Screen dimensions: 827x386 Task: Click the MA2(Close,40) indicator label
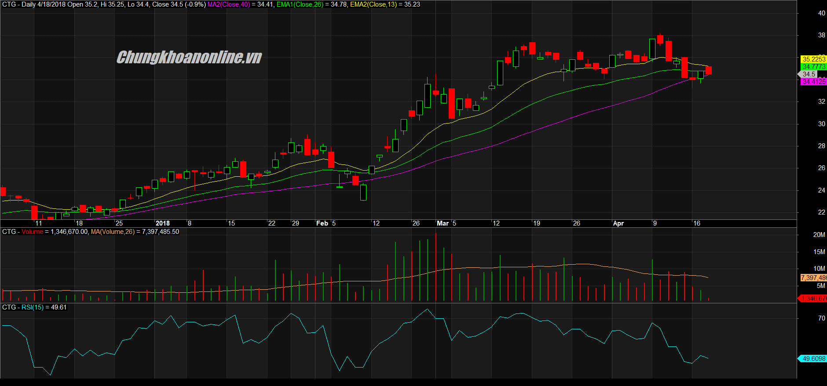tap(228, 4)
